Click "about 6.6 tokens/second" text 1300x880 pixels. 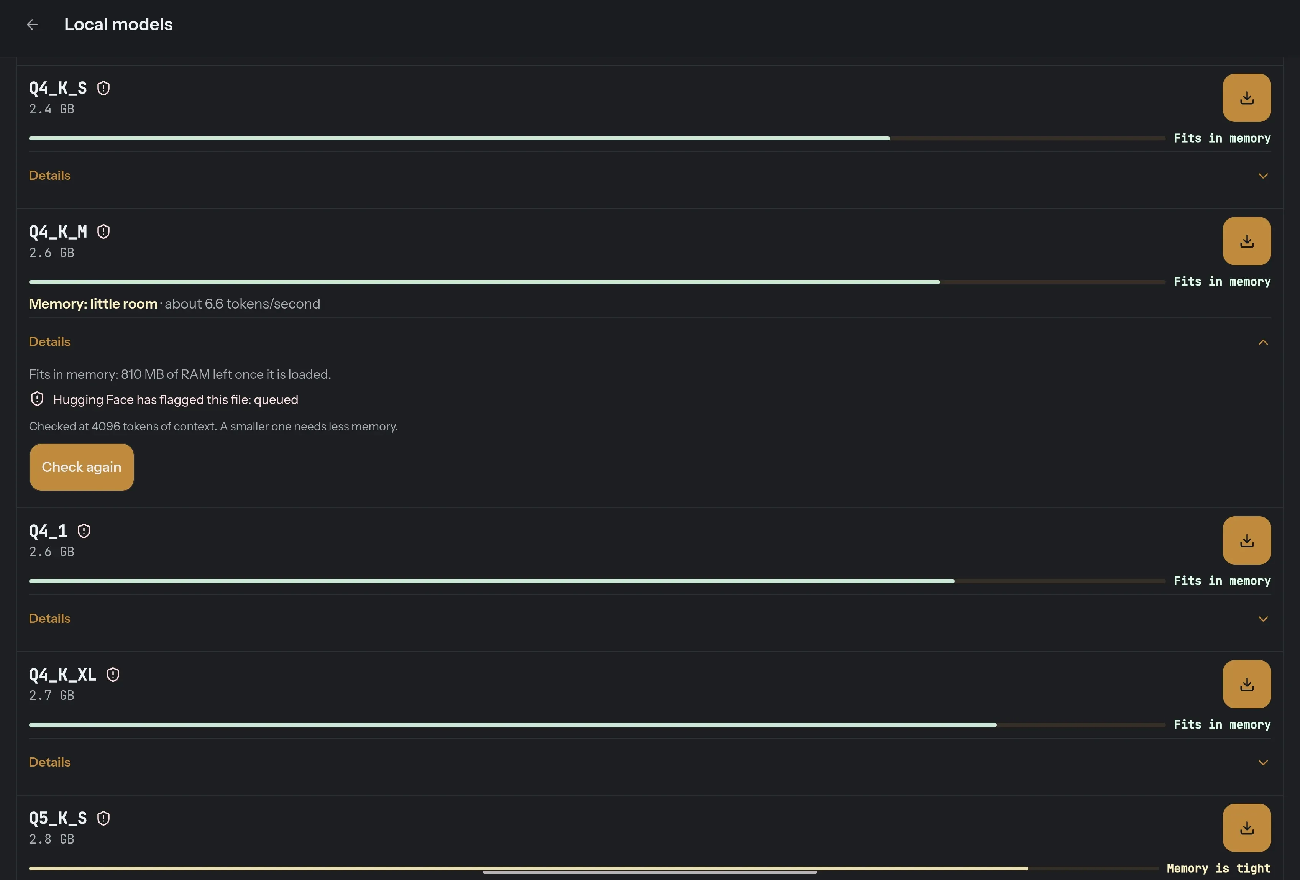(242, 304)
